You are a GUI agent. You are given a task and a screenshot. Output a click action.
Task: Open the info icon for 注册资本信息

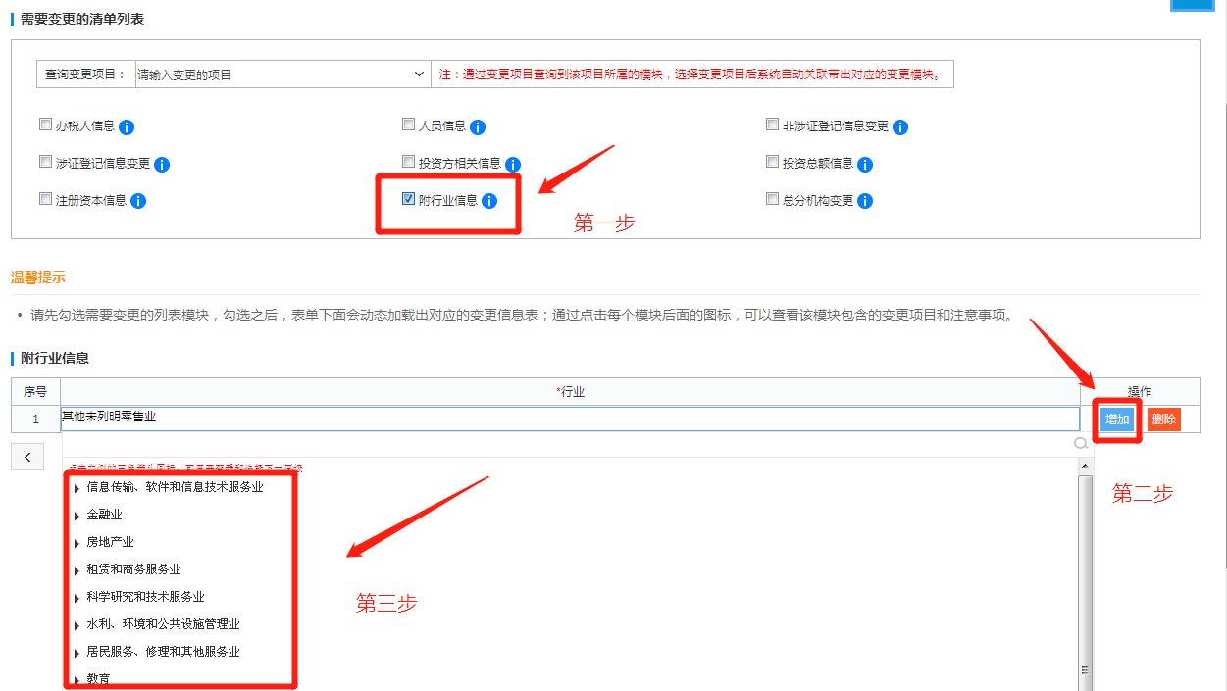pos(138,201)
